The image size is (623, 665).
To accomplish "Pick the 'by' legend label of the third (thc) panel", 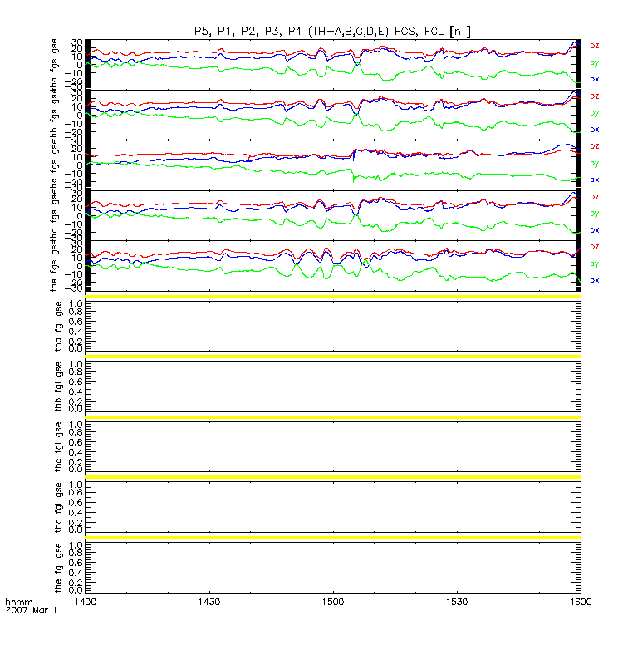I will pos(594,163).
